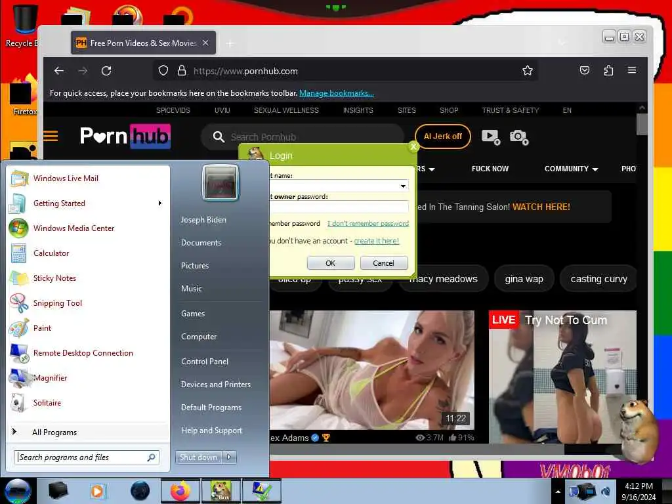Launch Magnifier from the Start menu

[88, 377]
